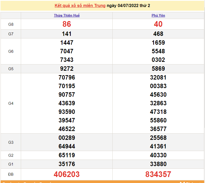The width and height of the screenshot is (205, 183).
Task: Click Thừa Thiên Huế G1 number 35176
Action: pyautogui.click(x=67, y=164)
